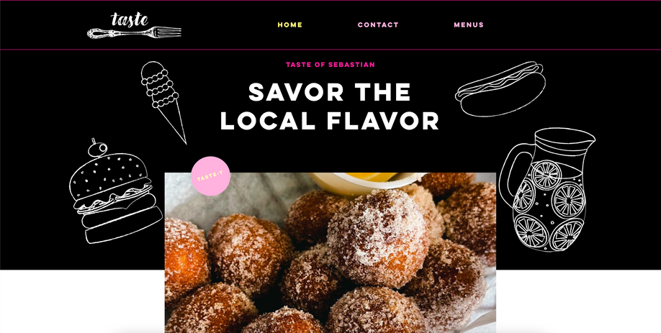
Task: Click the pointed tip of the ice cream cone
Action: point(184,140)
